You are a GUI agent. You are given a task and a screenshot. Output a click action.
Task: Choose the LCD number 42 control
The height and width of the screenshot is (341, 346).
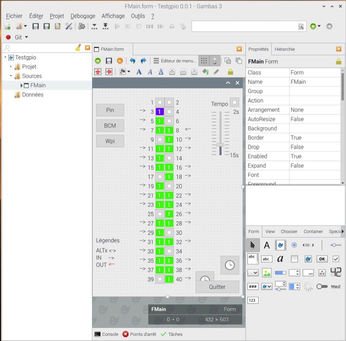click(336, 272)
